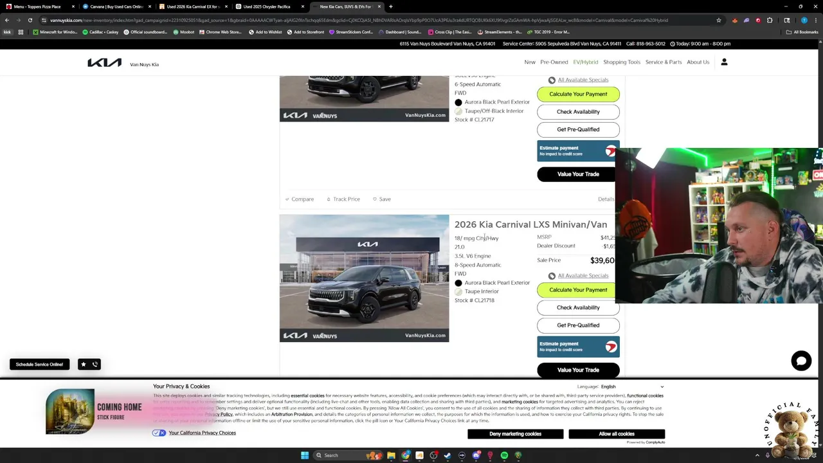Click the Chrome icon in the taskbar
The width and height of the screenshot is (823, 463).
[405, 455]
